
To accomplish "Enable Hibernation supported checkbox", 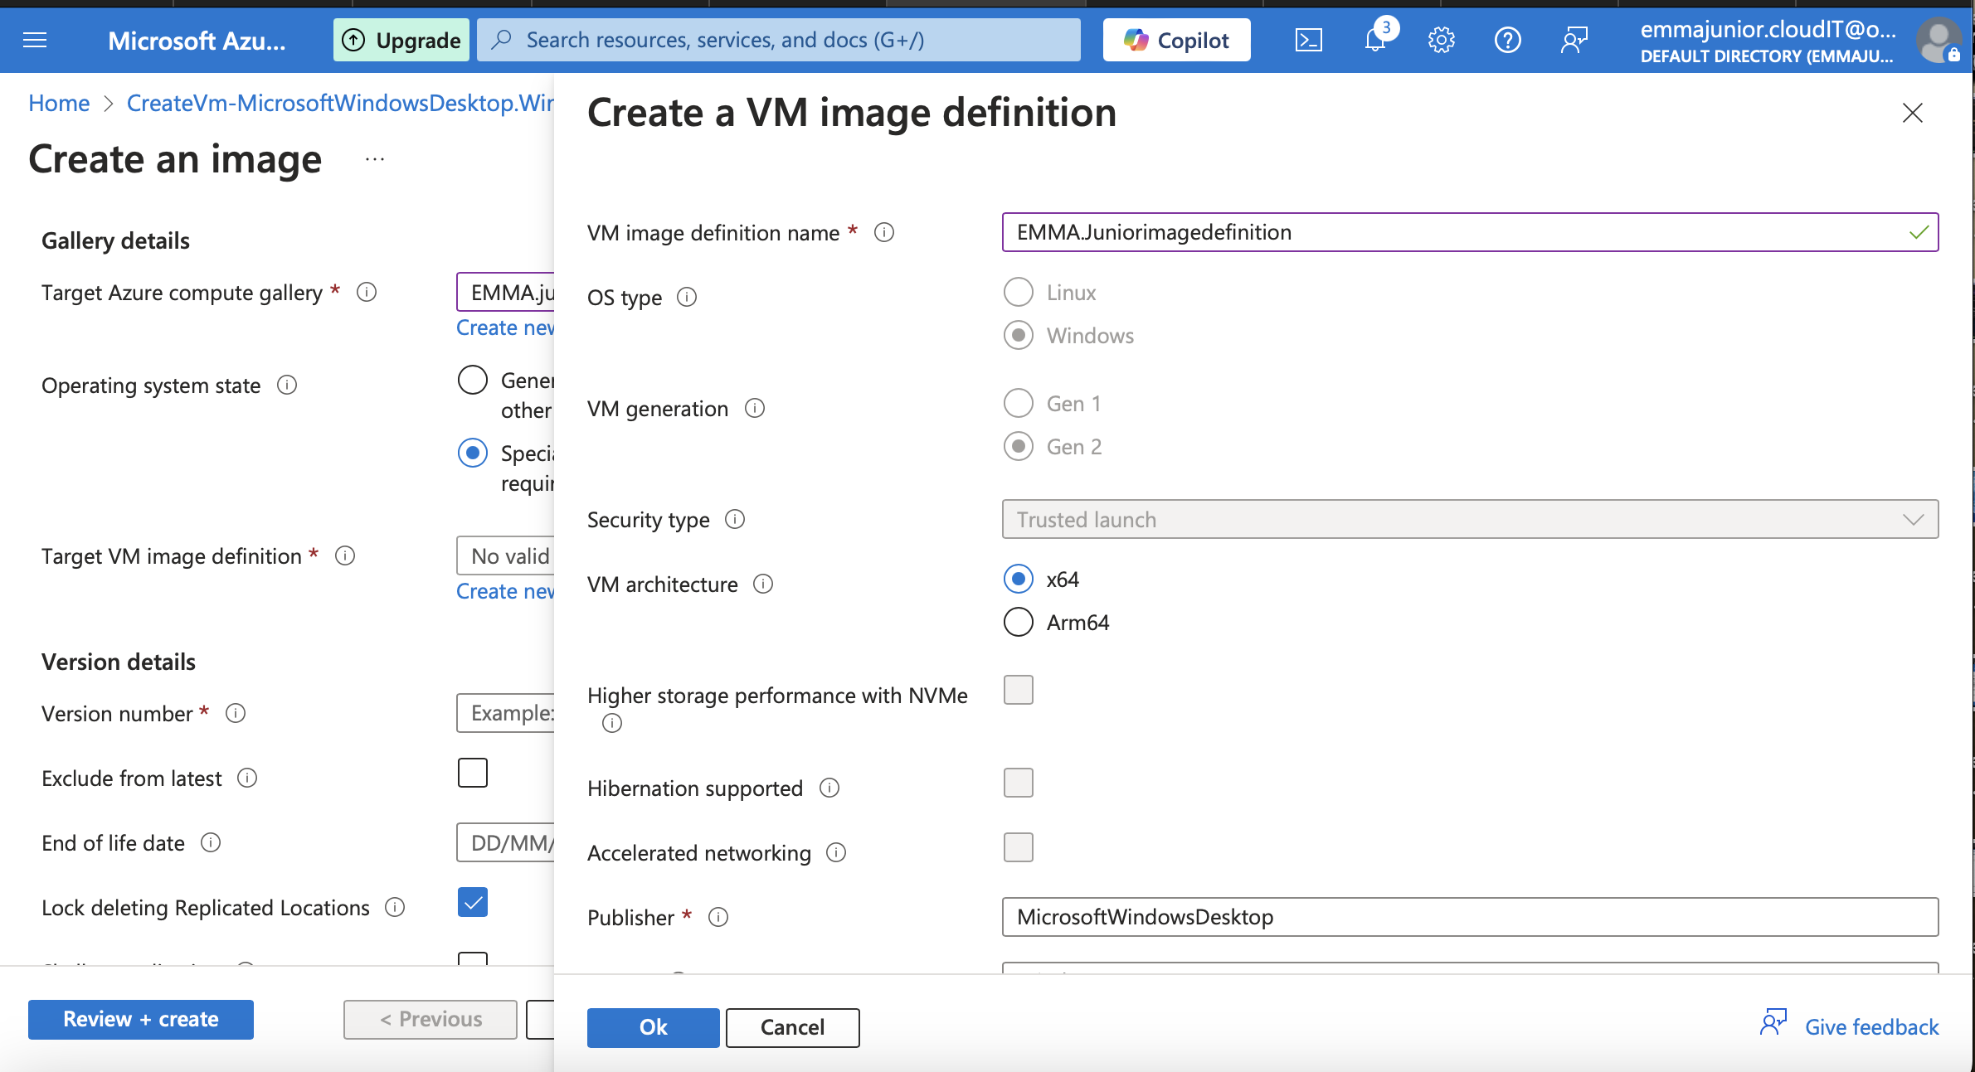I will tap(1019, 783).
